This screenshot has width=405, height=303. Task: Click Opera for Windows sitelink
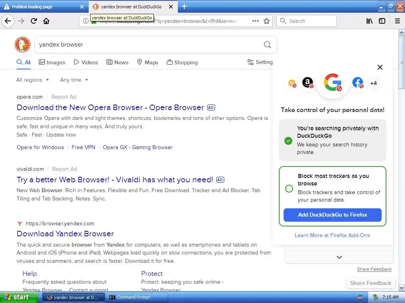coord(40,148)
